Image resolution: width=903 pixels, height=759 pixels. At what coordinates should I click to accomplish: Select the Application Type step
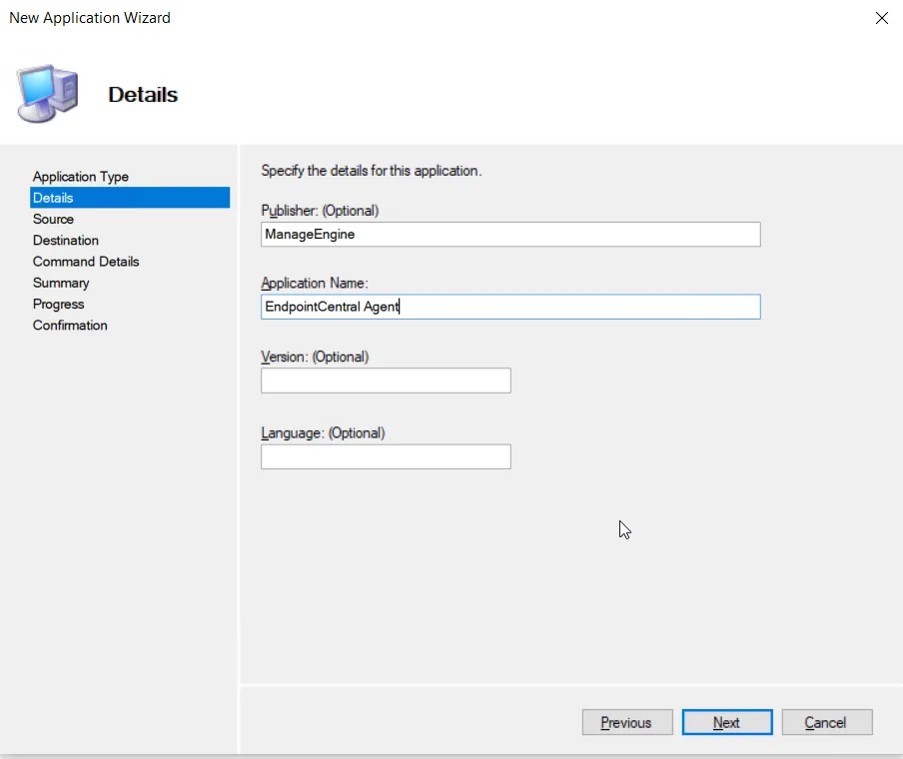pyautogui.click(x=81, y=176)
